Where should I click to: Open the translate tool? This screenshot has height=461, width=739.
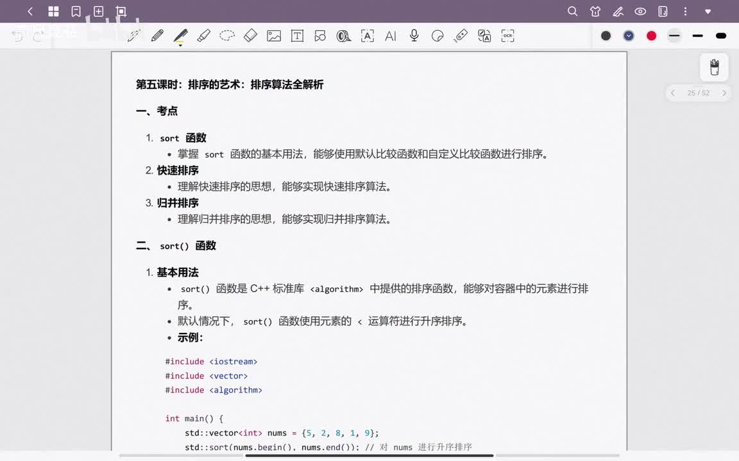coord(484,36)
